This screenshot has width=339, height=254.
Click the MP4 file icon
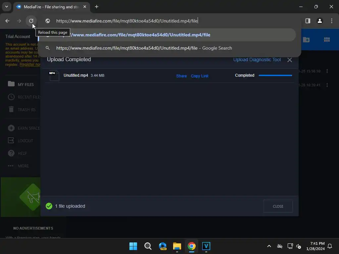(x=54, y=76)
